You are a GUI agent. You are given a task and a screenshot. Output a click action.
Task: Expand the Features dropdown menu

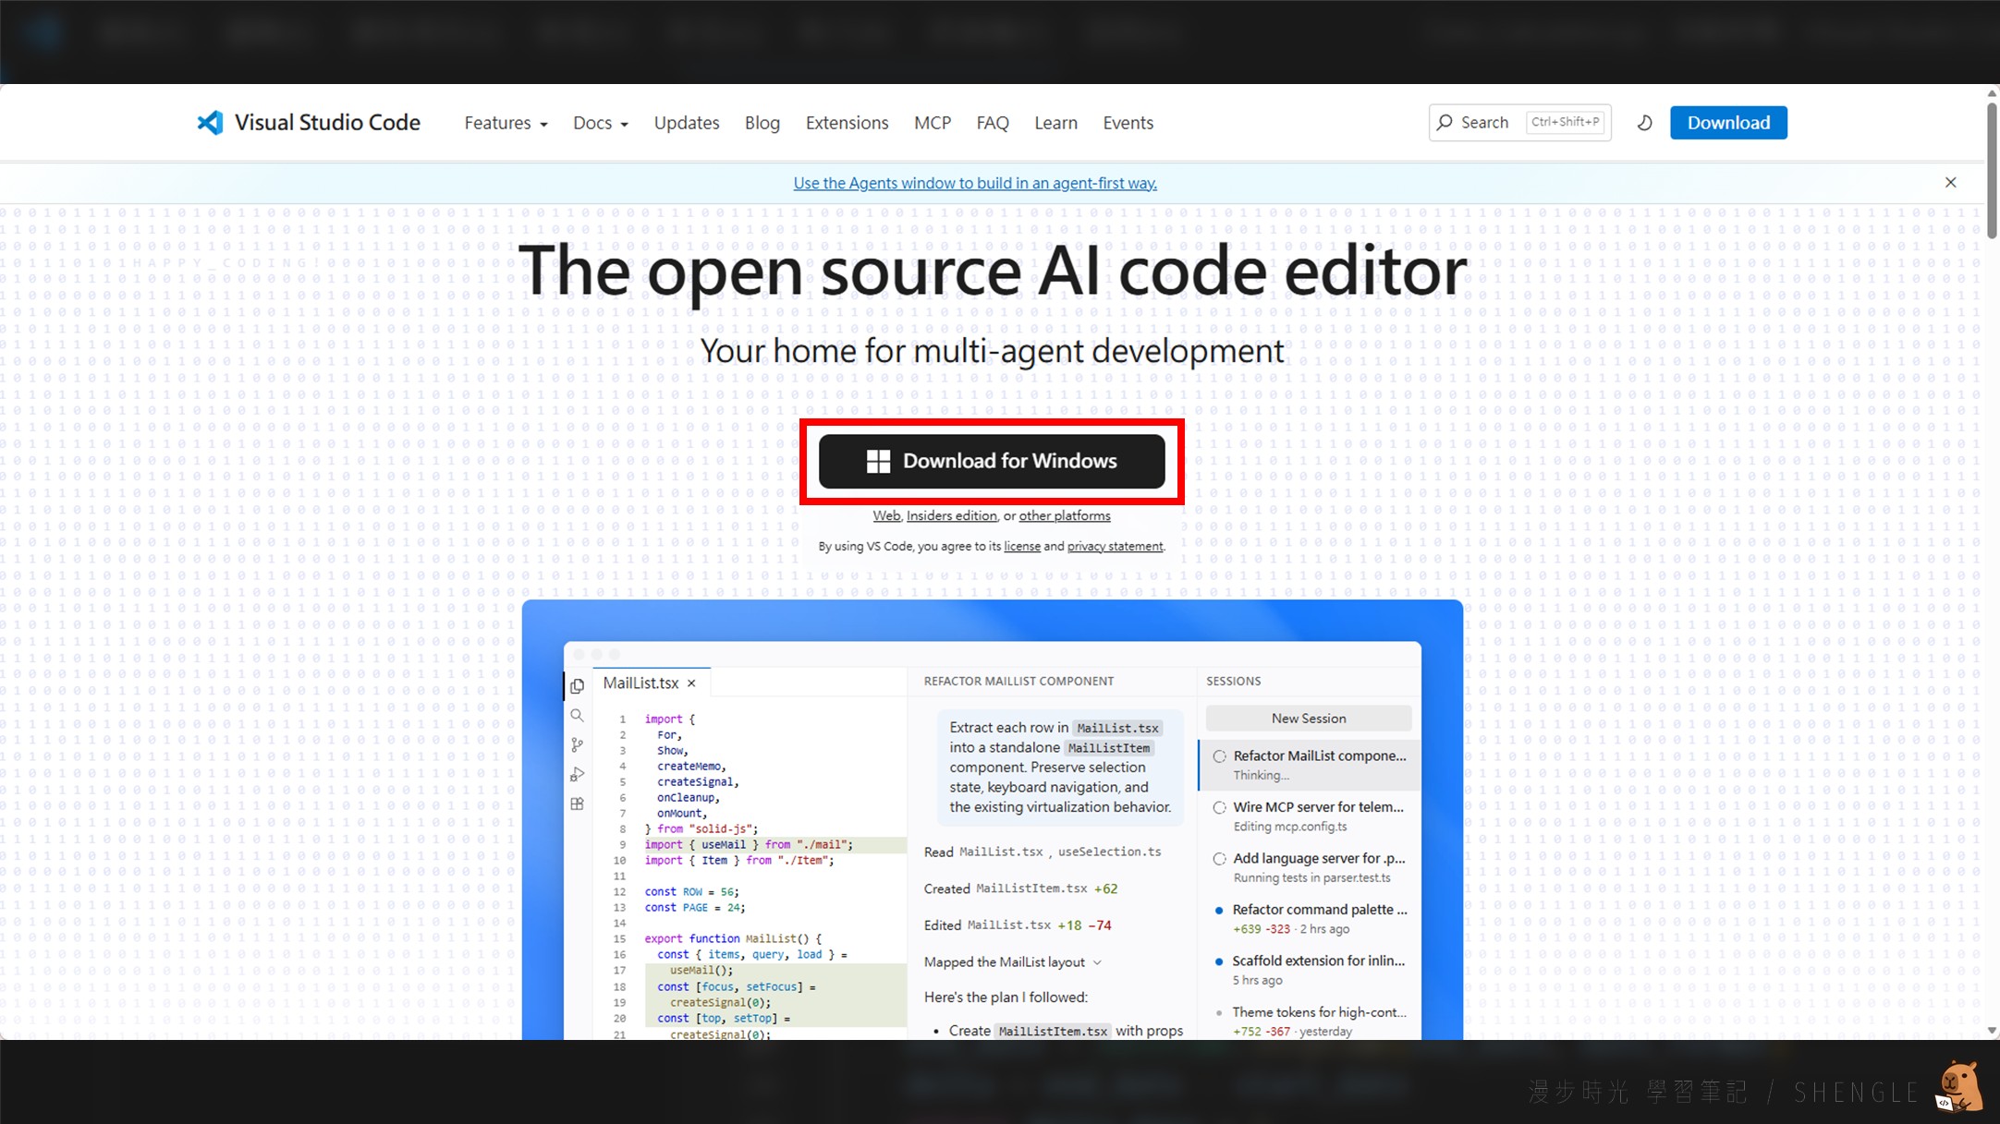[x=506, y=123]
